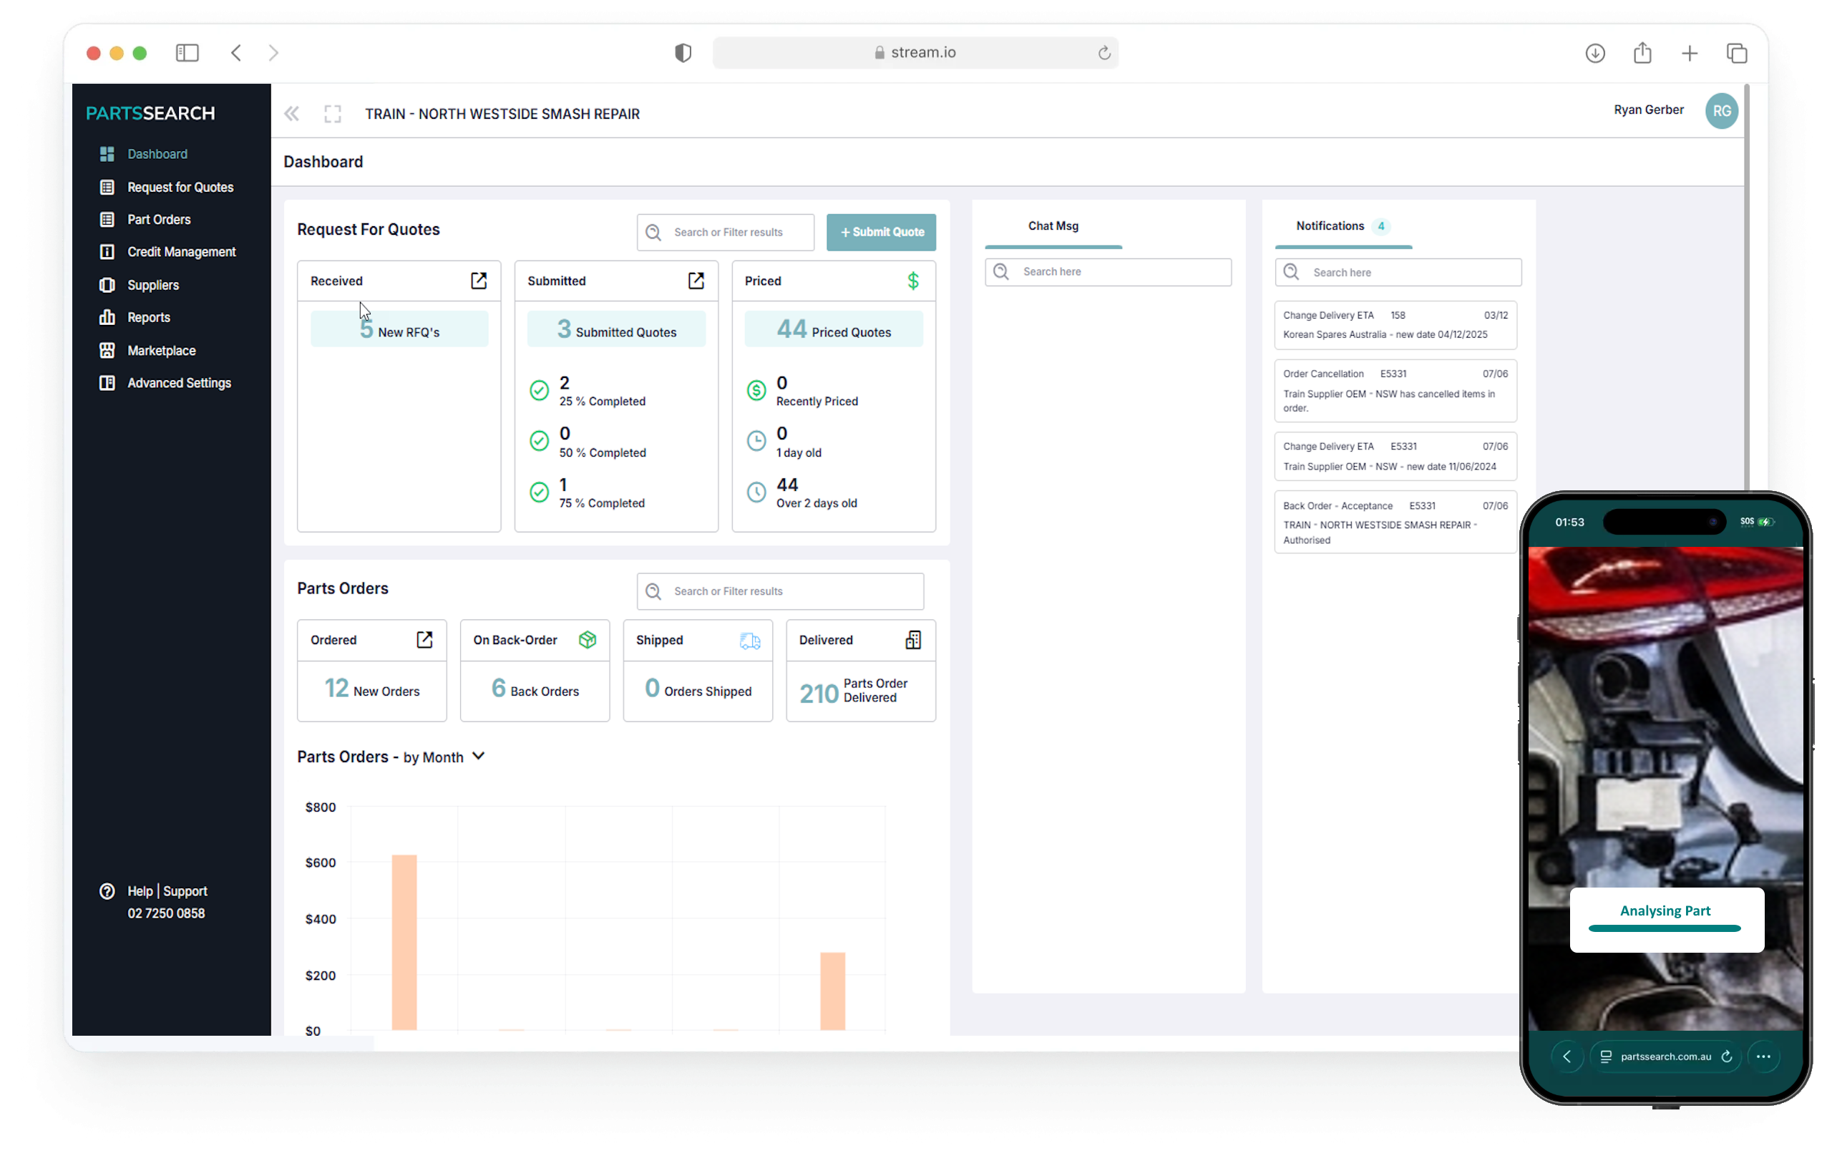Click the Priced dollar sign icon
1832x1161 pixels.
coord(913,281)
